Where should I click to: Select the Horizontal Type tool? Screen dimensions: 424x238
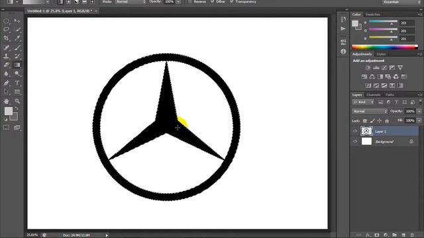17,83
